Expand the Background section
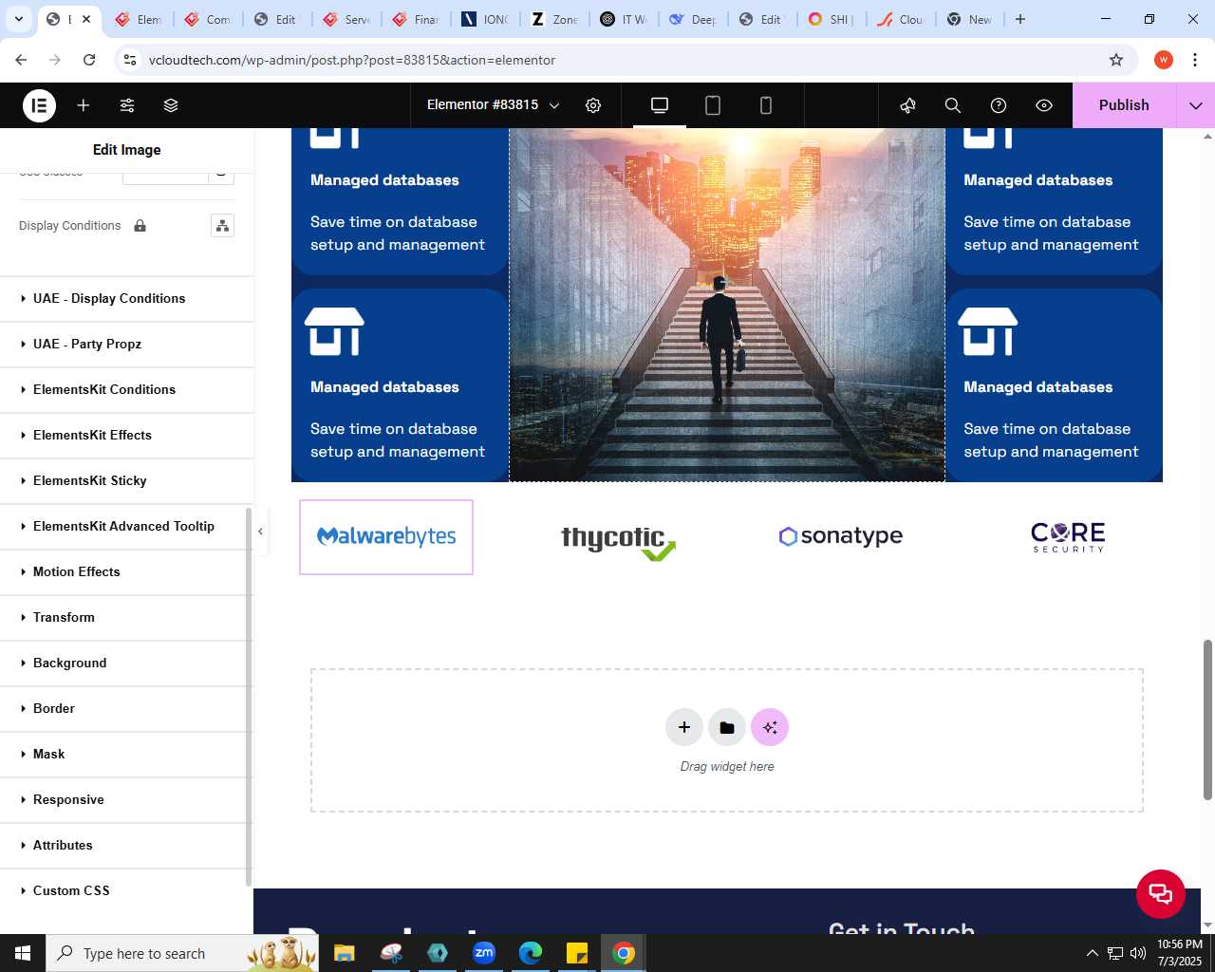The width and height of the screenshot is (1215, 972). [x=127, y=663]
